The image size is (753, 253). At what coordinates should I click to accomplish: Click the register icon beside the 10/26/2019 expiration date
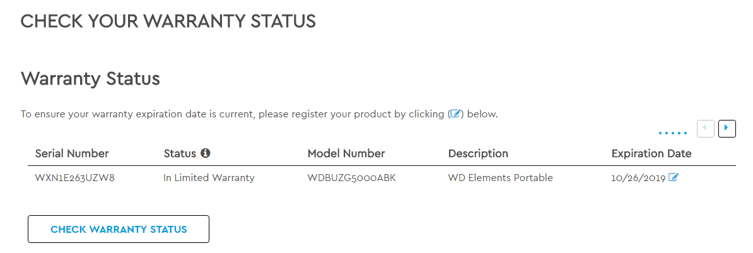(674, 178)
